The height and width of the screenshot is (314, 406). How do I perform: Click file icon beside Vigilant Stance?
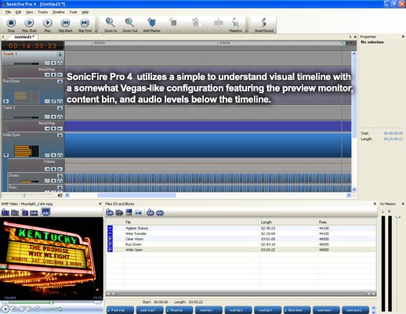pos(110,228)
